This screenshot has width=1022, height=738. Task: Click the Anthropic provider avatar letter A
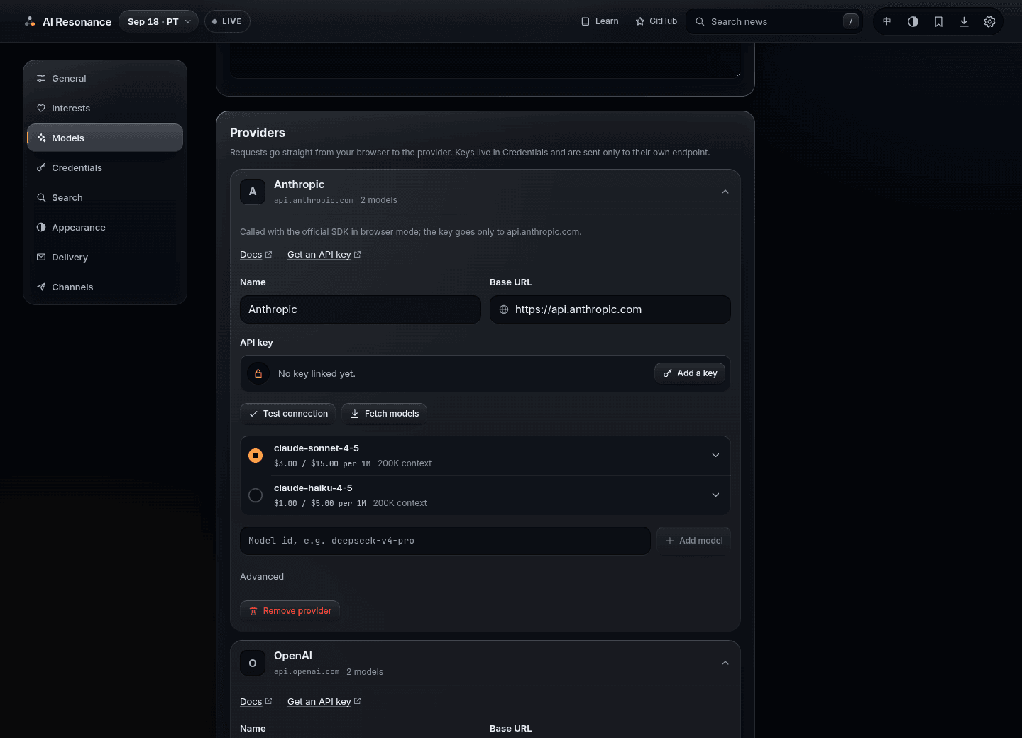(x=253, y=192)
